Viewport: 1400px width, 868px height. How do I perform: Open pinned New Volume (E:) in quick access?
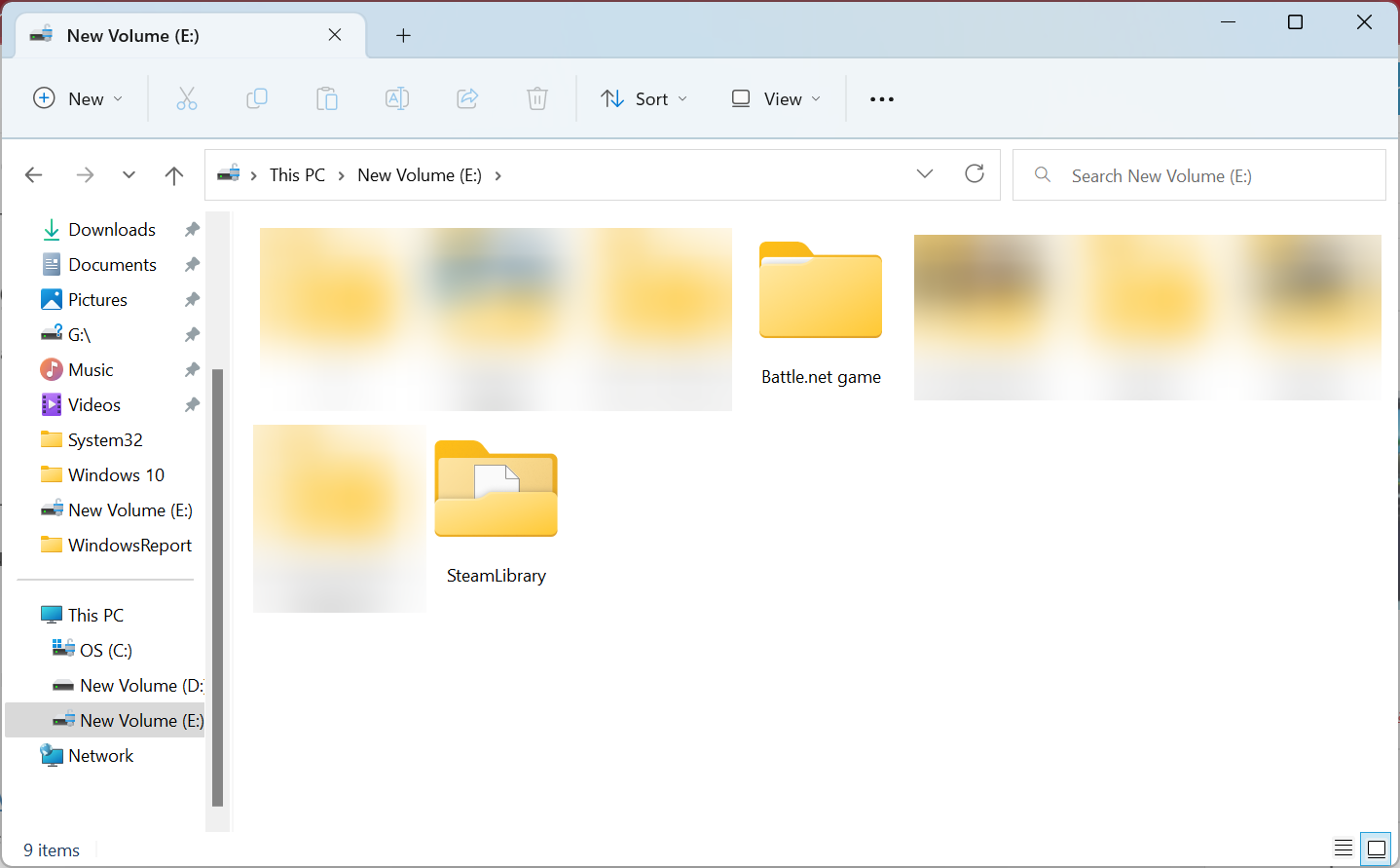[130, 510]
